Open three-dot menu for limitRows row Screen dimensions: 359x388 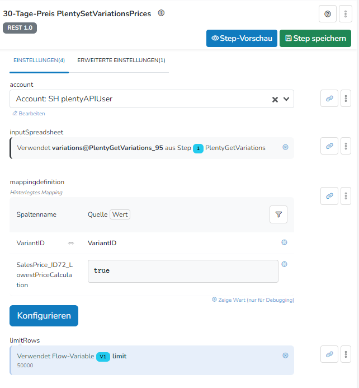click(346, 354)
